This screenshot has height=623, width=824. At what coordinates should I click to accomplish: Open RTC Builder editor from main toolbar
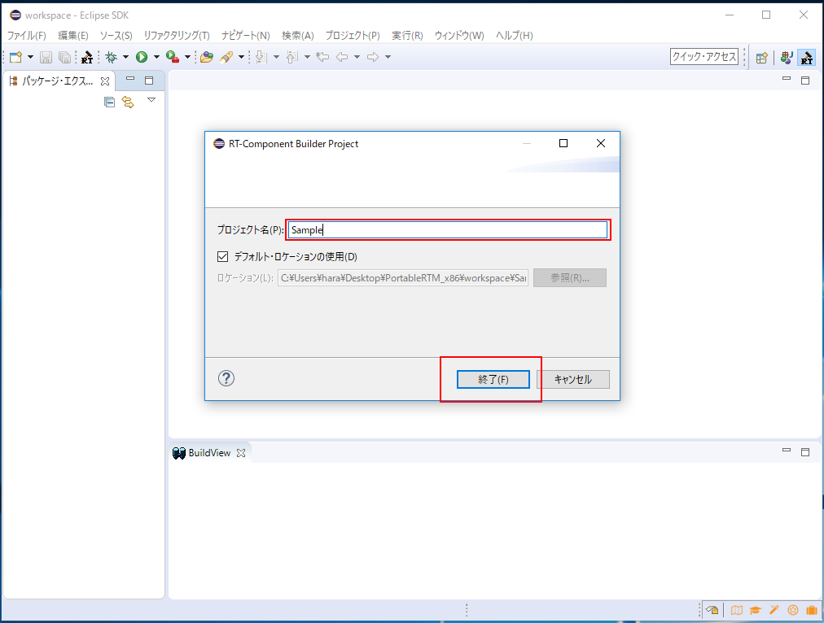click(x=87, y=57)
